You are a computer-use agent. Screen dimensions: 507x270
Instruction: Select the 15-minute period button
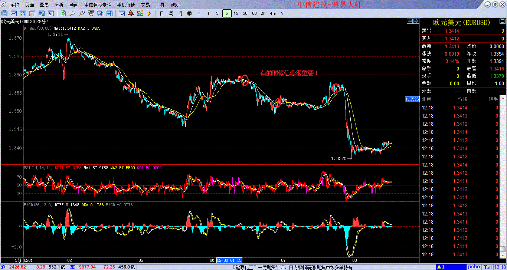236,13
